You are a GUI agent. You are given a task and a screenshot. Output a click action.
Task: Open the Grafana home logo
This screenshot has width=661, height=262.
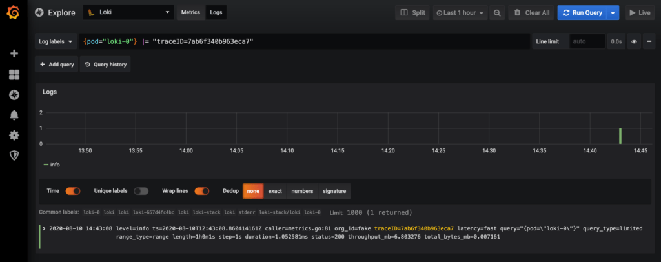[x=14, y=12]
